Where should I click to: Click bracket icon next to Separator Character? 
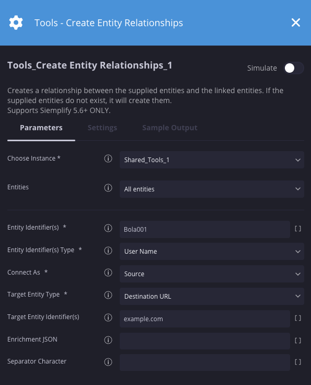tap(298, 362)
